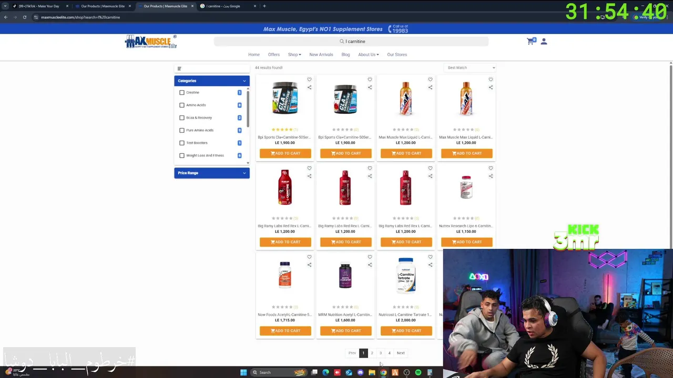Add MRM Nutrition Acetyl L-Carnitine to cart
Image resolution: width=673 pixels, height=378 pixels.
(346, 331)
